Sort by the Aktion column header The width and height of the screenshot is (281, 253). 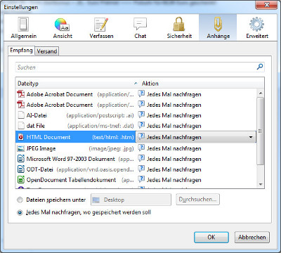click(202, 84)
